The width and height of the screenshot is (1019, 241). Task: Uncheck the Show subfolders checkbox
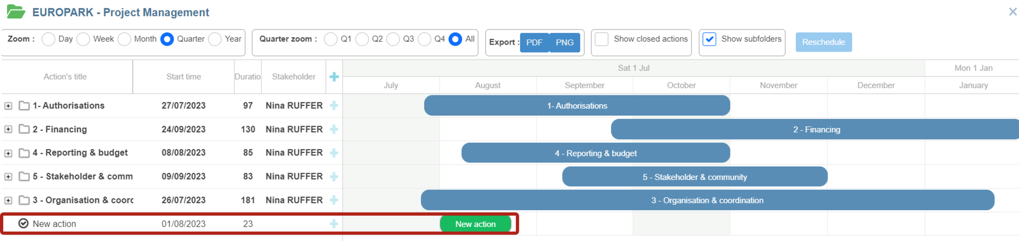click(x=709, y=40)
